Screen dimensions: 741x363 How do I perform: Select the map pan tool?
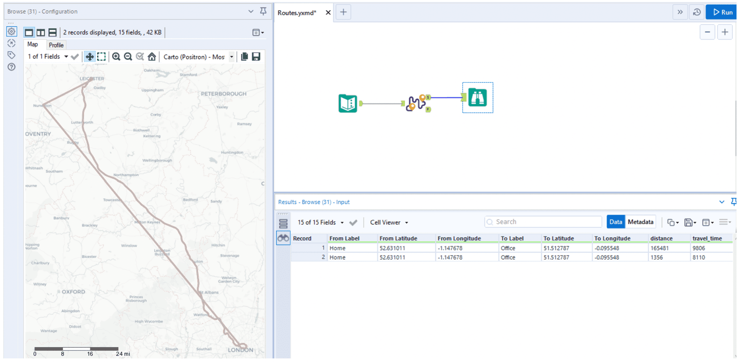pos(89,57)
